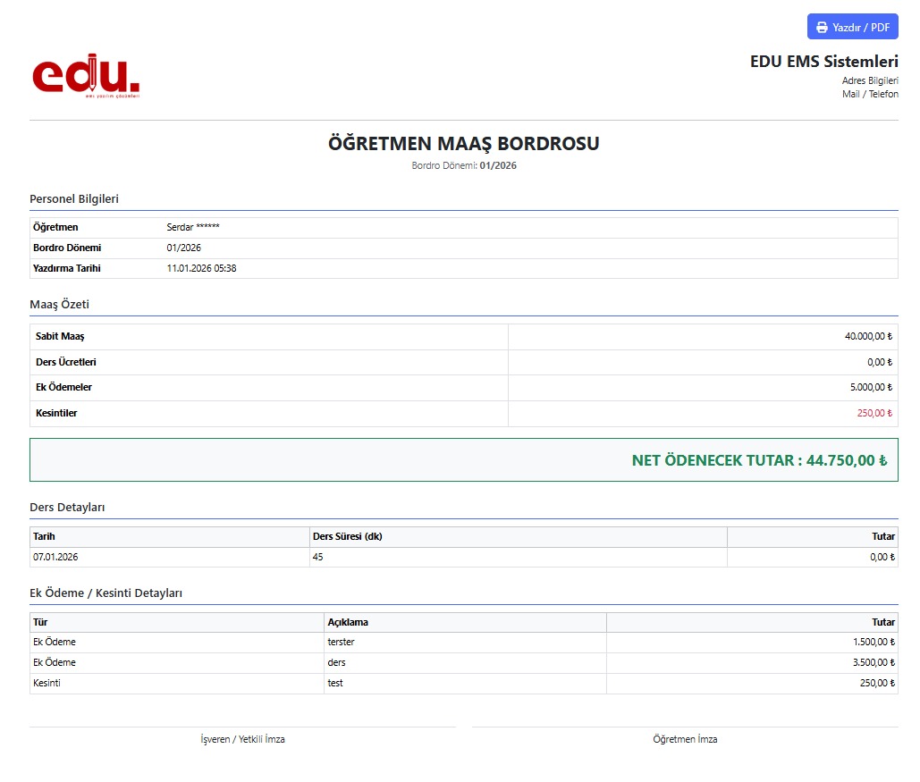Click the Mail / Telefon text in header
Image resolution: width=920 pixels, height=782 pixels.
click(x=870, y=94)
